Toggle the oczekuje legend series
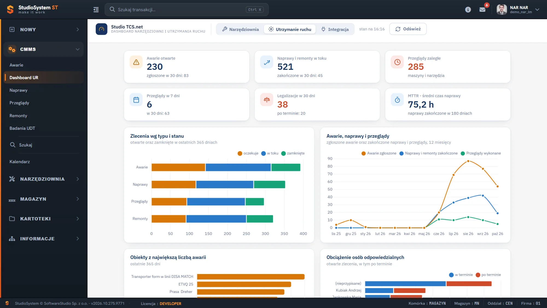547x308 pixels. [248, 153]
